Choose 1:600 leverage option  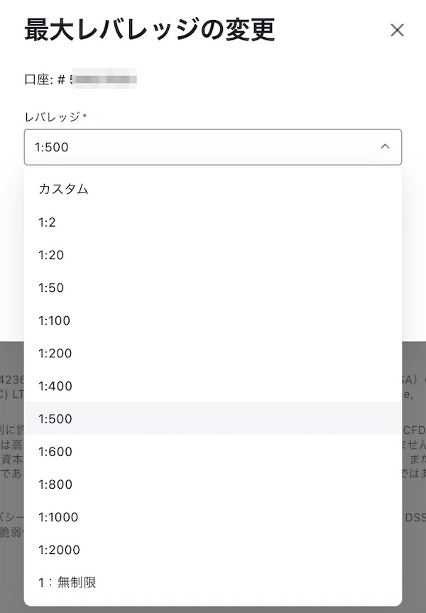pyautogui.click(x=55, y=452)
